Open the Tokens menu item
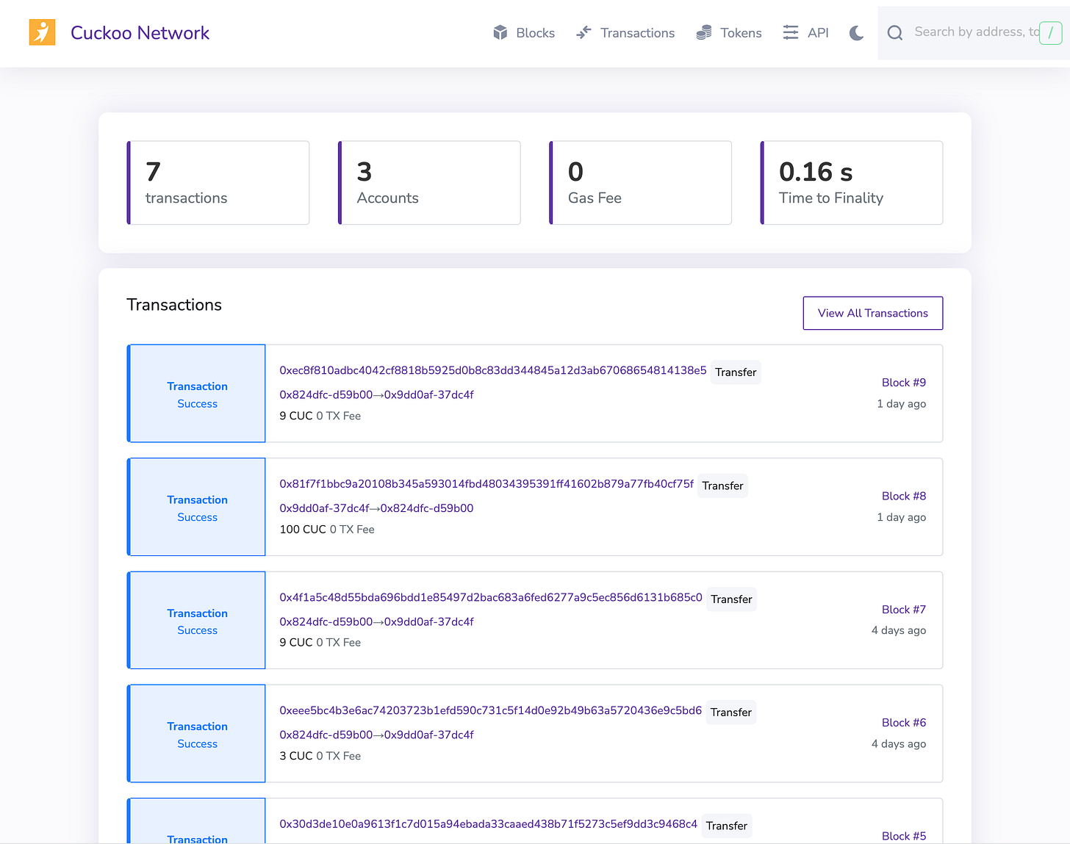This screenshot has height=844, width=1070. [x=741, y=33]
